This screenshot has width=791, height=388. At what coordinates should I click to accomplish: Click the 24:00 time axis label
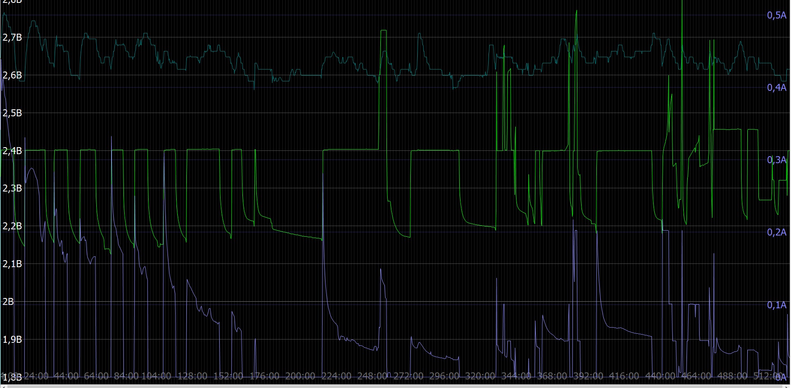36,376
